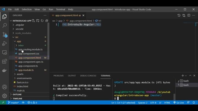This screenshot has width=198, height=111.
Task: Open the Edit menu
Action: [x=16, y=10]
